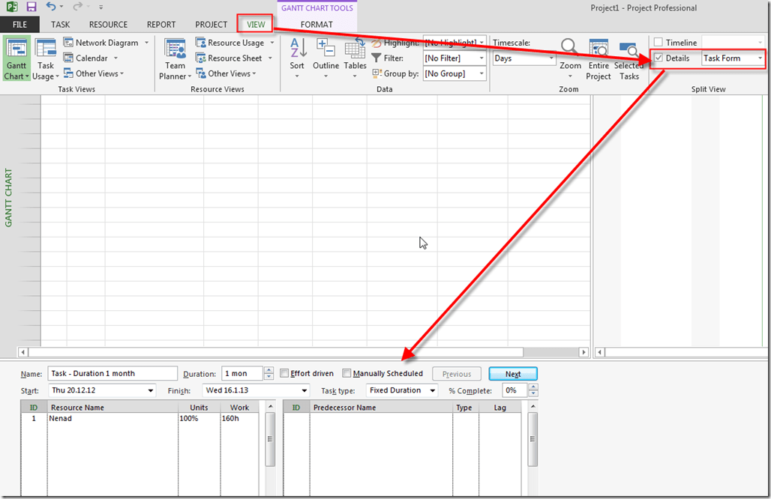Expand the Task Form details dropdown
The width and height of the screenshot is (771, 499).
(760, 58)
